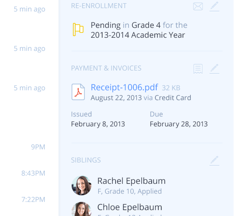Open the Receipt-1006.pdf link
The image size is (234, 216).
click(x=124, y=87)
